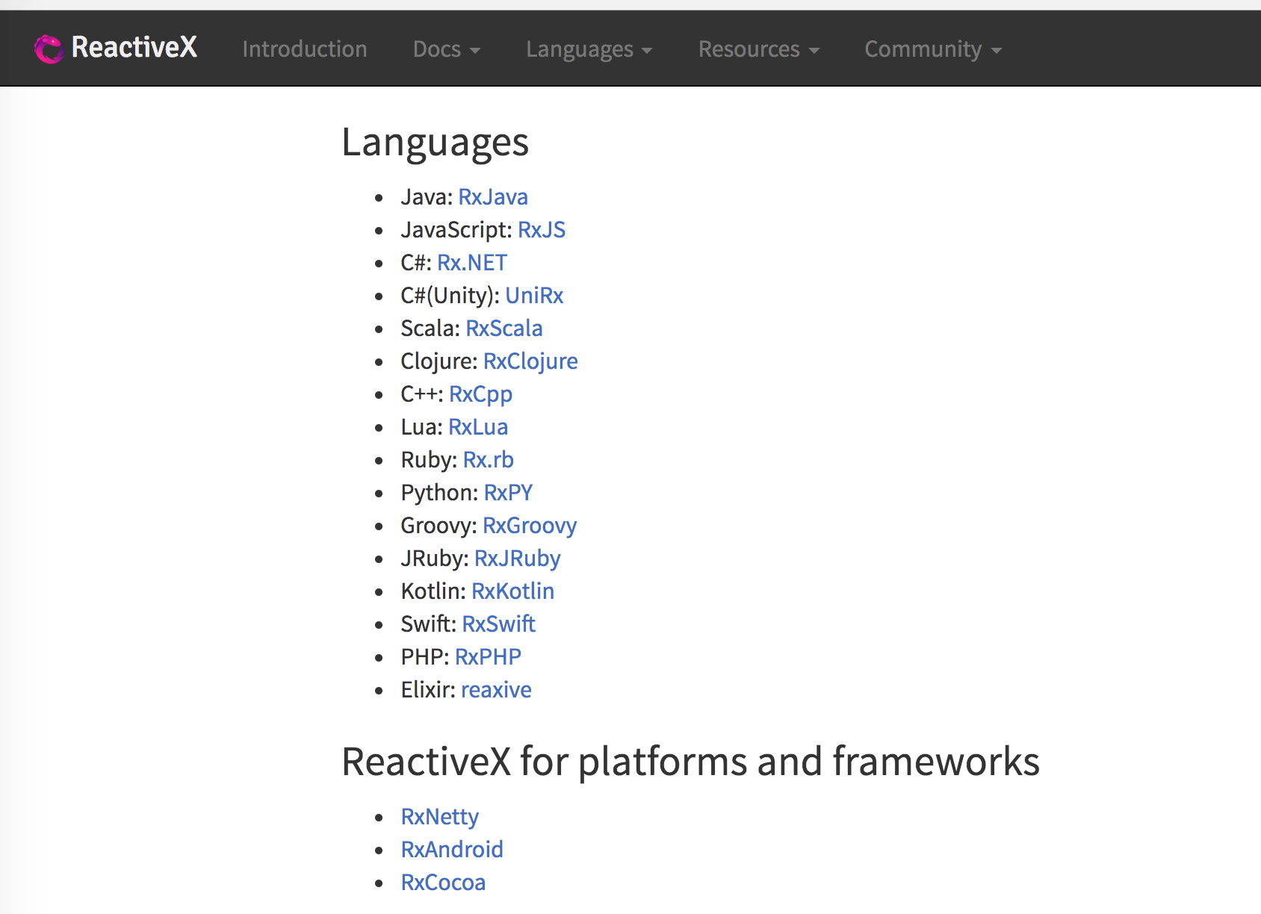The width and height of the screenshot is (1261, 914).
Task: Click the 'ReactiveX for platforms and frameworks' heading
Action: tap(690, 762)
